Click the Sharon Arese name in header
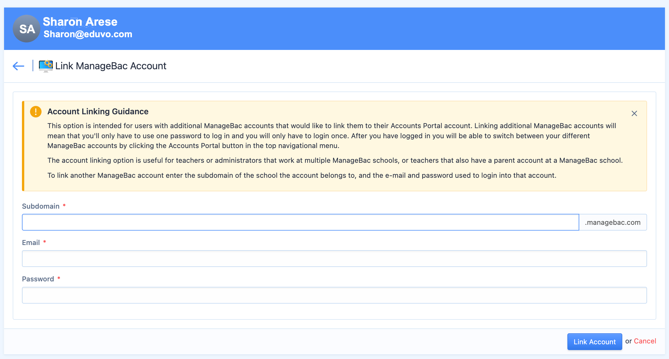 click(x=80, y=22)
